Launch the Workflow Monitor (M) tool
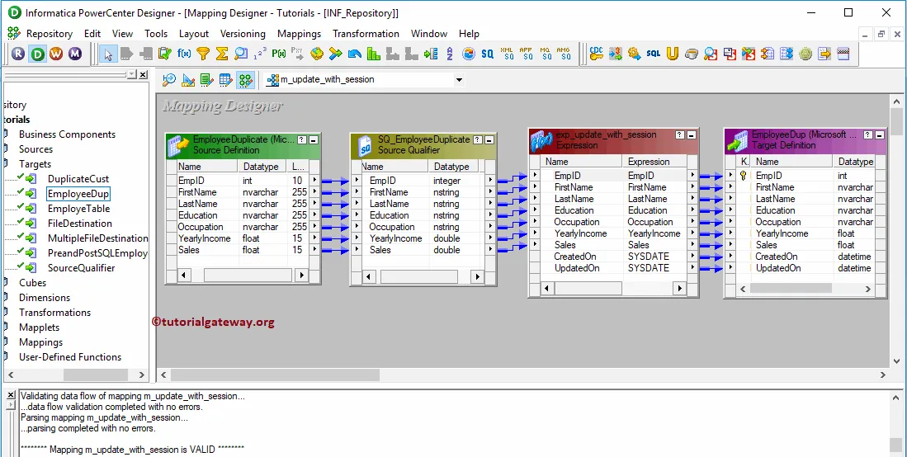Image resolution: width=907 pixels, height=457 pixels. click(74, 54)
